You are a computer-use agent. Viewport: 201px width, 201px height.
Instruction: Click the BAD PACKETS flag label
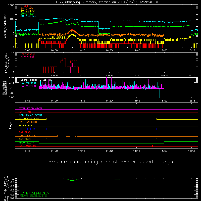27,146
